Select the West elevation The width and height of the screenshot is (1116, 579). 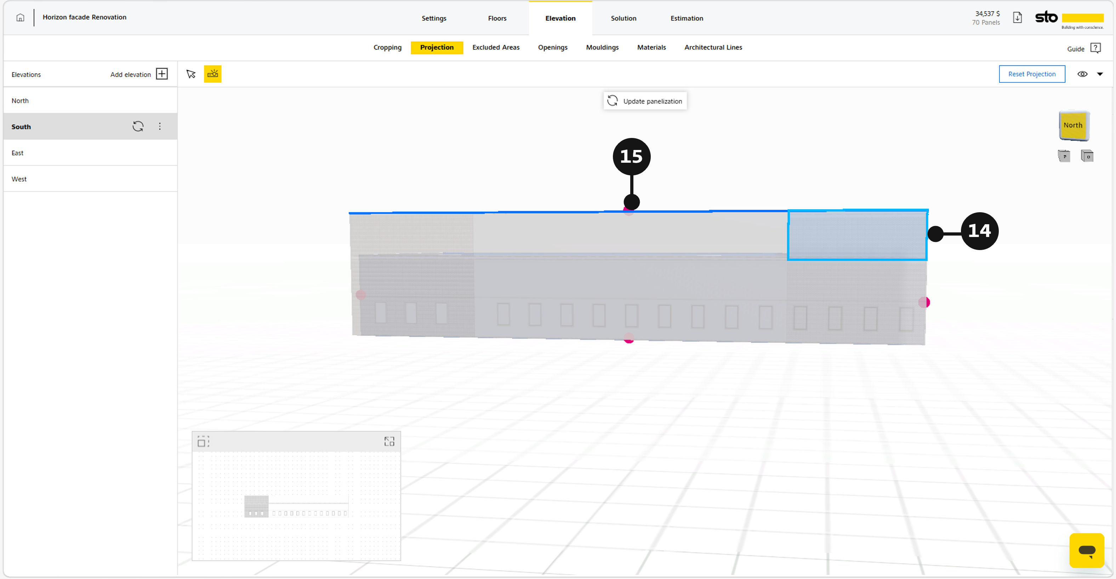[90, 179]
